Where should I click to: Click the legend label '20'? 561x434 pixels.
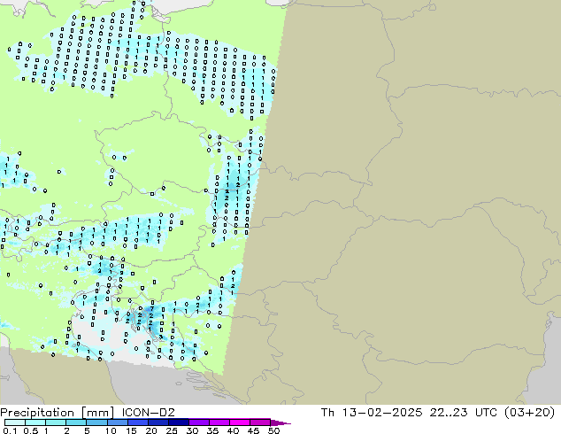click(151, 430)
